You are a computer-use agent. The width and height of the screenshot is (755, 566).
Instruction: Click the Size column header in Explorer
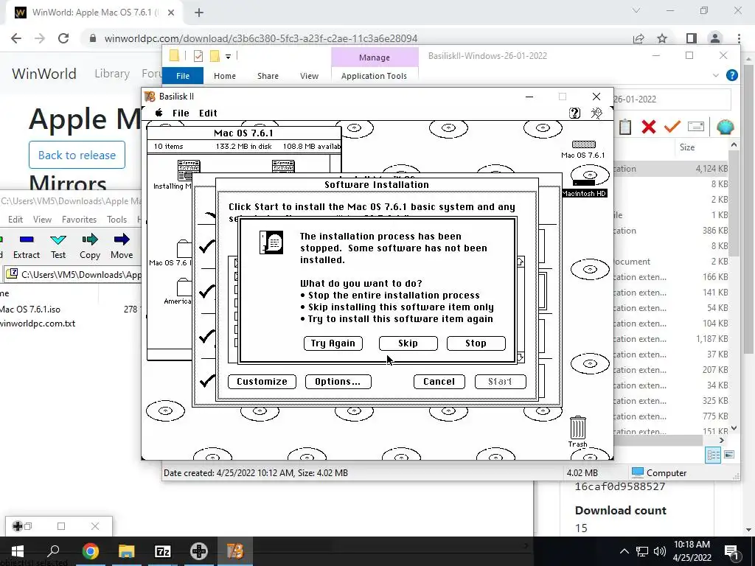click(x=687, y=147)
